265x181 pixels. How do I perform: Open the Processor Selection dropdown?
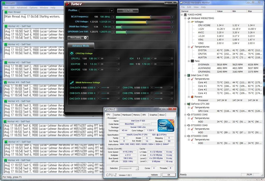pos(137,168)
